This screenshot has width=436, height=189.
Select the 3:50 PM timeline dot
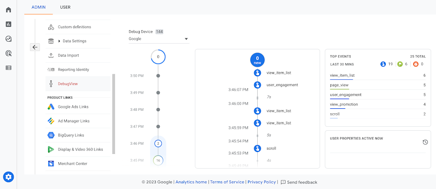point(158,76)
